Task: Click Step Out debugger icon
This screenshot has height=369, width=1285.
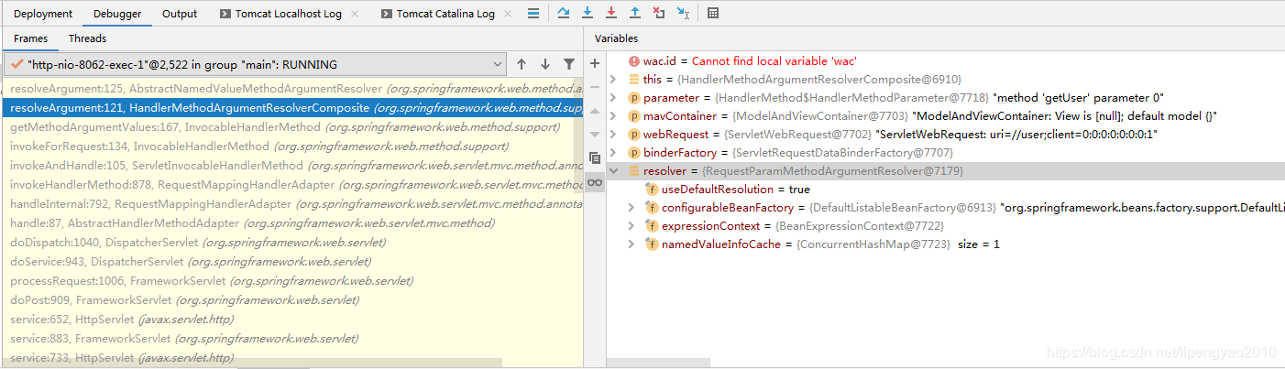Action: pos(634,13)
